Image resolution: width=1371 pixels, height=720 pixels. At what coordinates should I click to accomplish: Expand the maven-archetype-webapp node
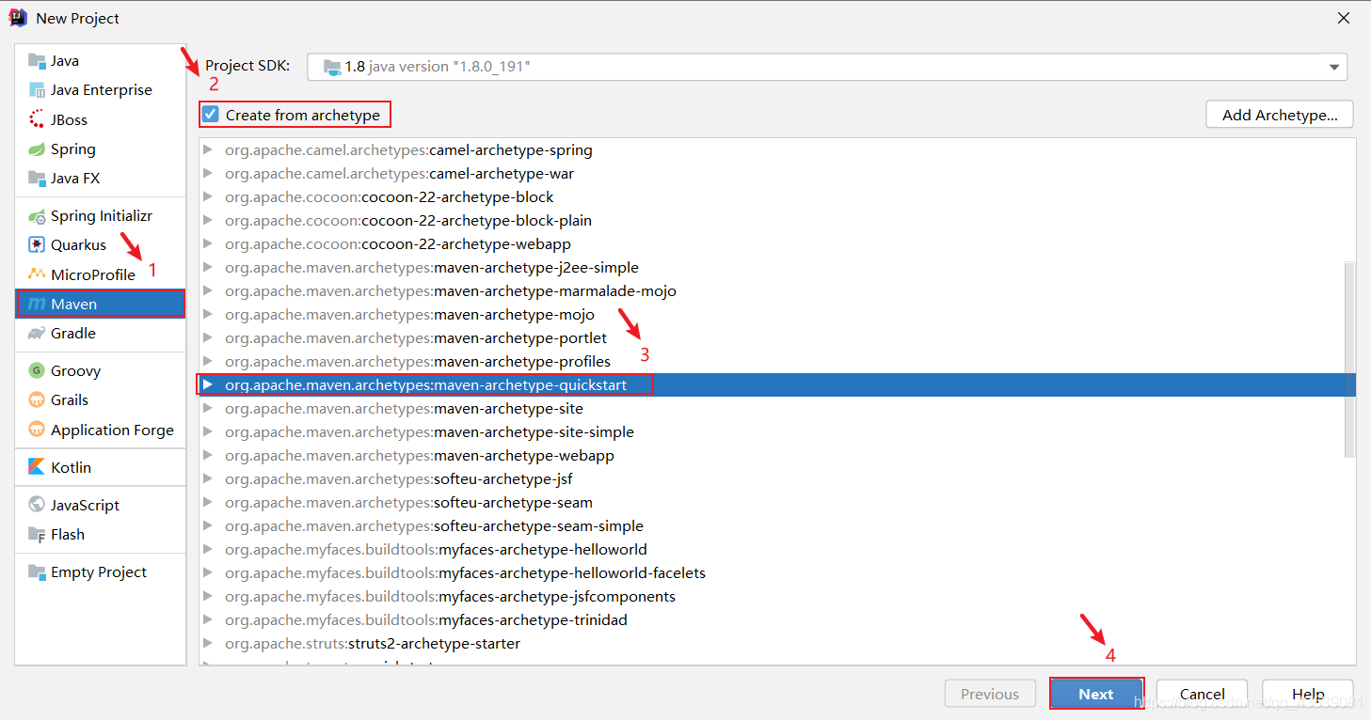[x=208, y=456]
